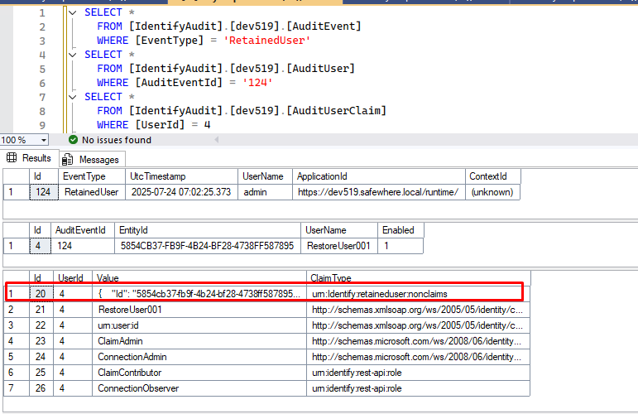
Task: Click the EntityId 5854CB37-FB9F-4B24-BF28-4738FF587895 cell
Action: 208,246
